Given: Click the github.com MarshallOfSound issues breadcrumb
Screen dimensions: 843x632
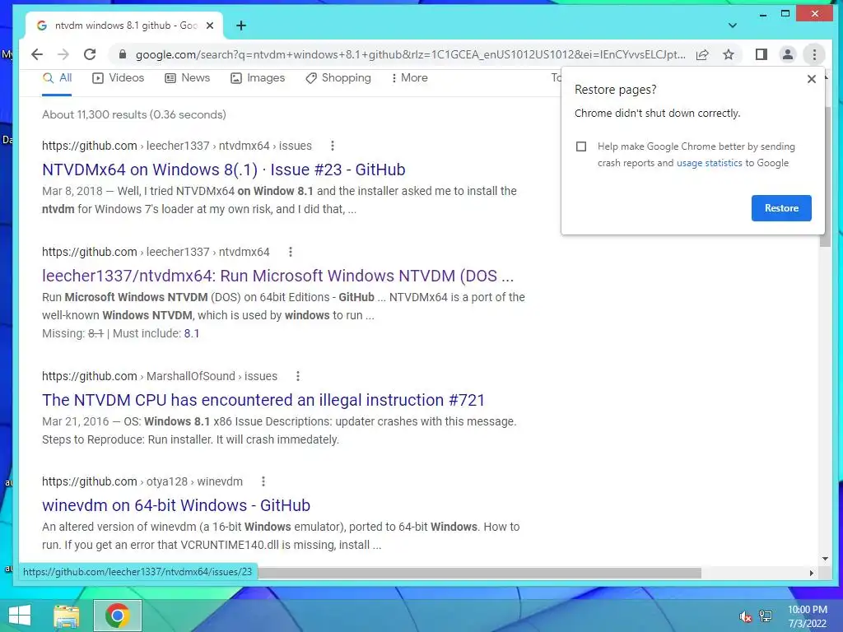Looking at the screenshot, I should pos(160,376).
